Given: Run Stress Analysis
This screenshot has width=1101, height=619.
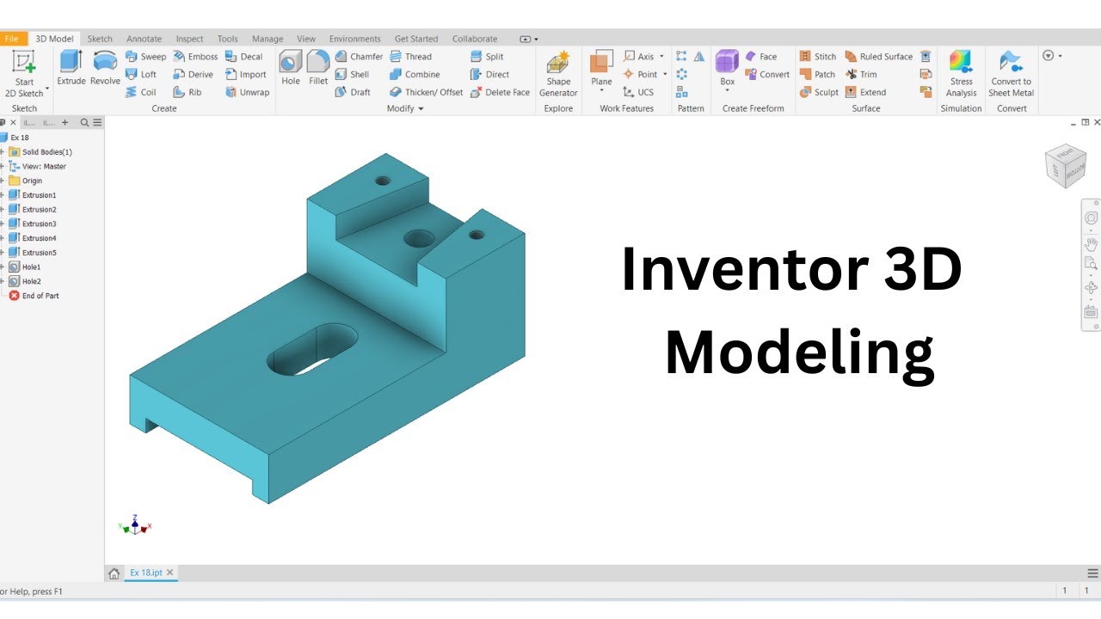Looking at the screenshot, I should (961, 74).
